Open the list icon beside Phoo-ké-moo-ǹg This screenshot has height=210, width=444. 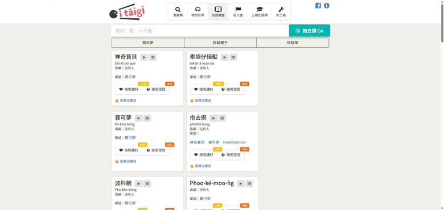coord(249,184)
